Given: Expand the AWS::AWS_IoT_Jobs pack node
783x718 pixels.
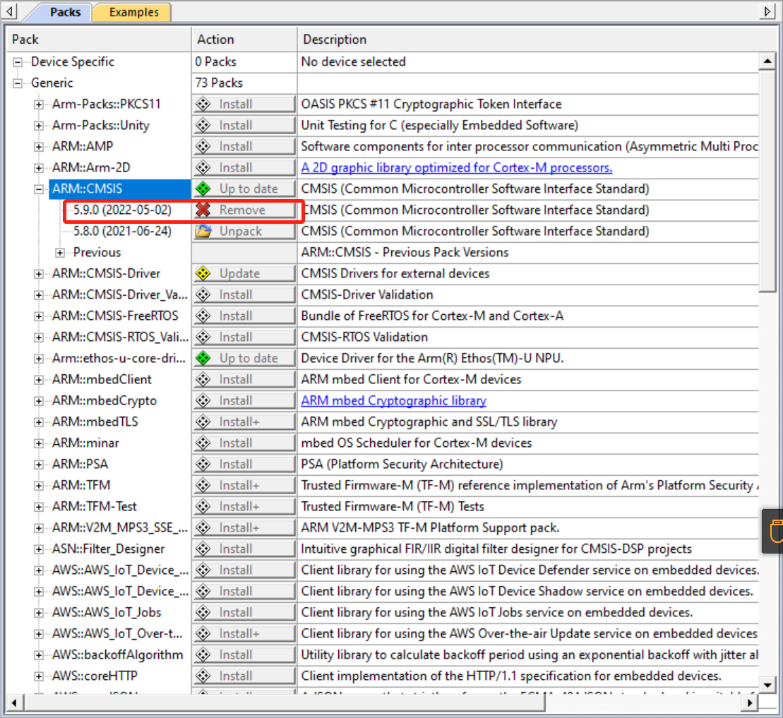Looking at the screenshot, I should click(38, 613).
